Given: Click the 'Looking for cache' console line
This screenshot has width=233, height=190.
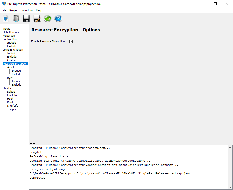Looking at the screenshot, I should [90, 161].
